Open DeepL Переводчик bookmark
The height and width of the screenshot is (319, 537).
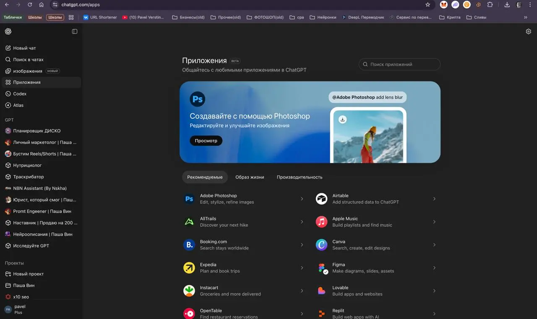click(362, 17)
